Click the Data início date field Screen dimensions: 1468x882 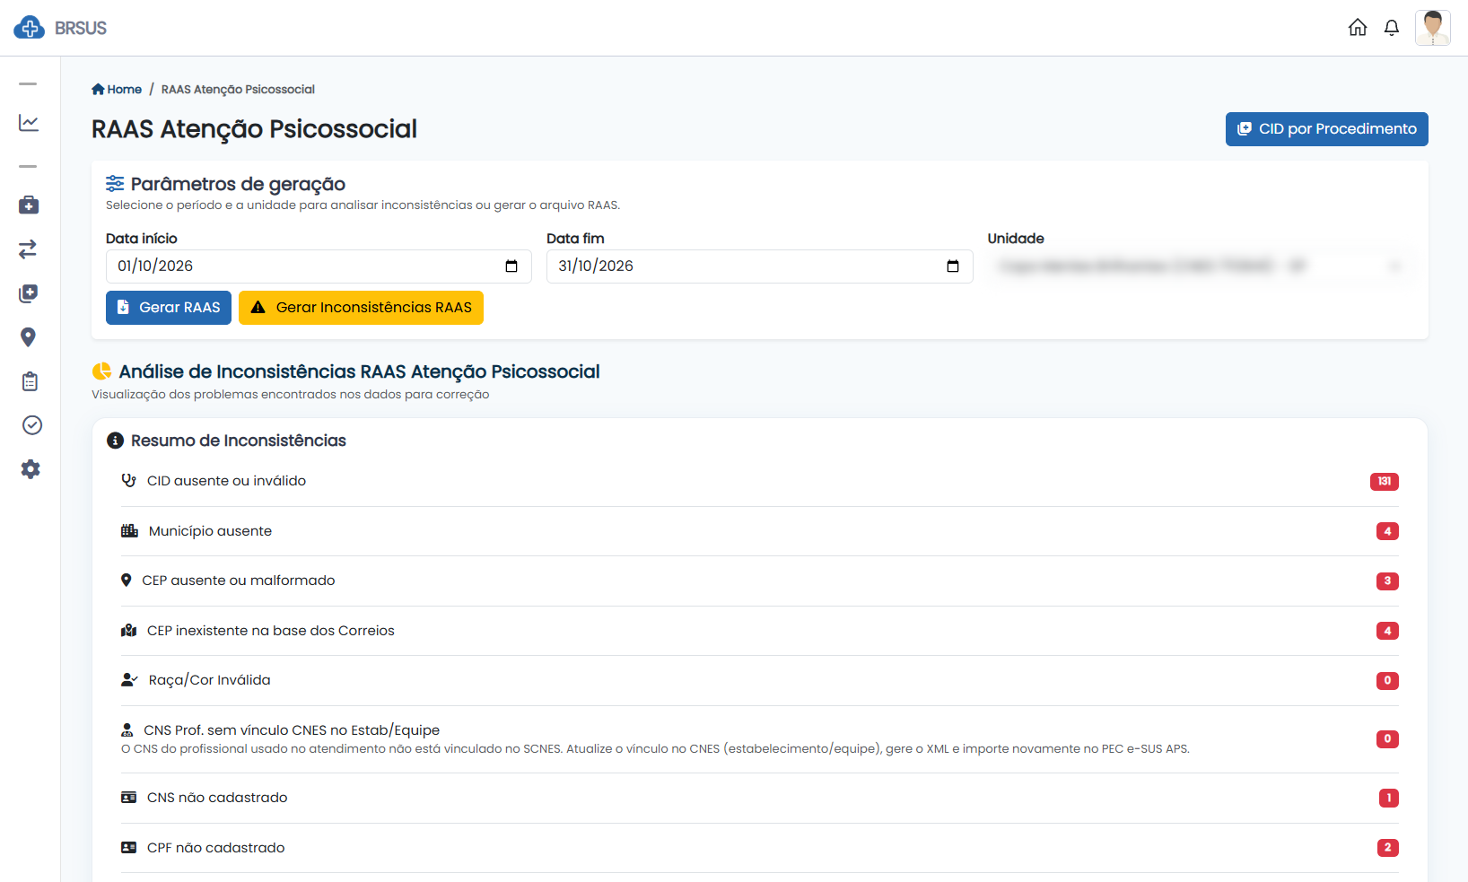(319, 266)
